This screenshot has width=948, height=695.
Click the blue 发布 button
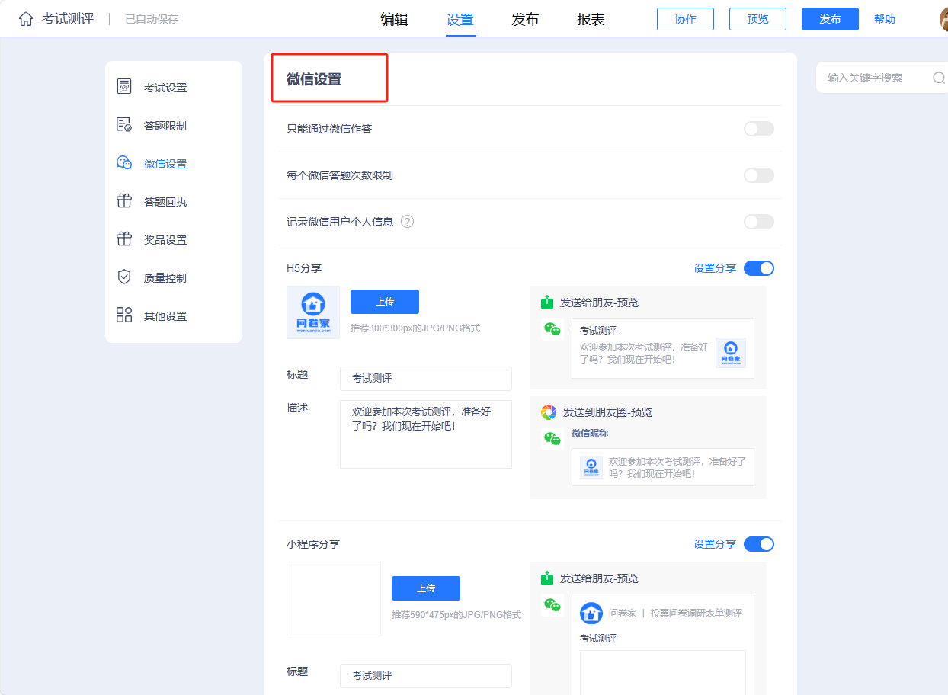coord(830,19)
